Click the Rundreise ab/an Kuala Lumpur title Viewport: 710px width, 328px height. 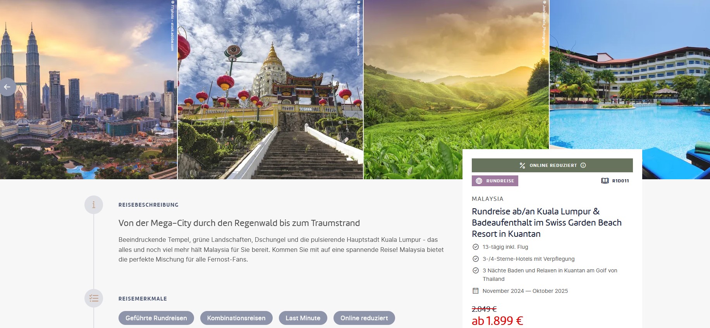(547, 223)
